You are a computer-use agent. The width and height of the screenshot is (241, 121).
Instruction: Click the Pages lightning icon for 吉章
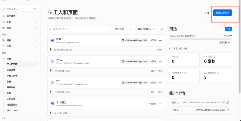click(52, 41)
